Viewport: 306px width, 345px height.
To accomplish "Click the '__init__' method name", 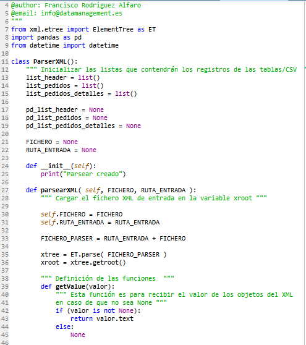I will click(56, 166).
